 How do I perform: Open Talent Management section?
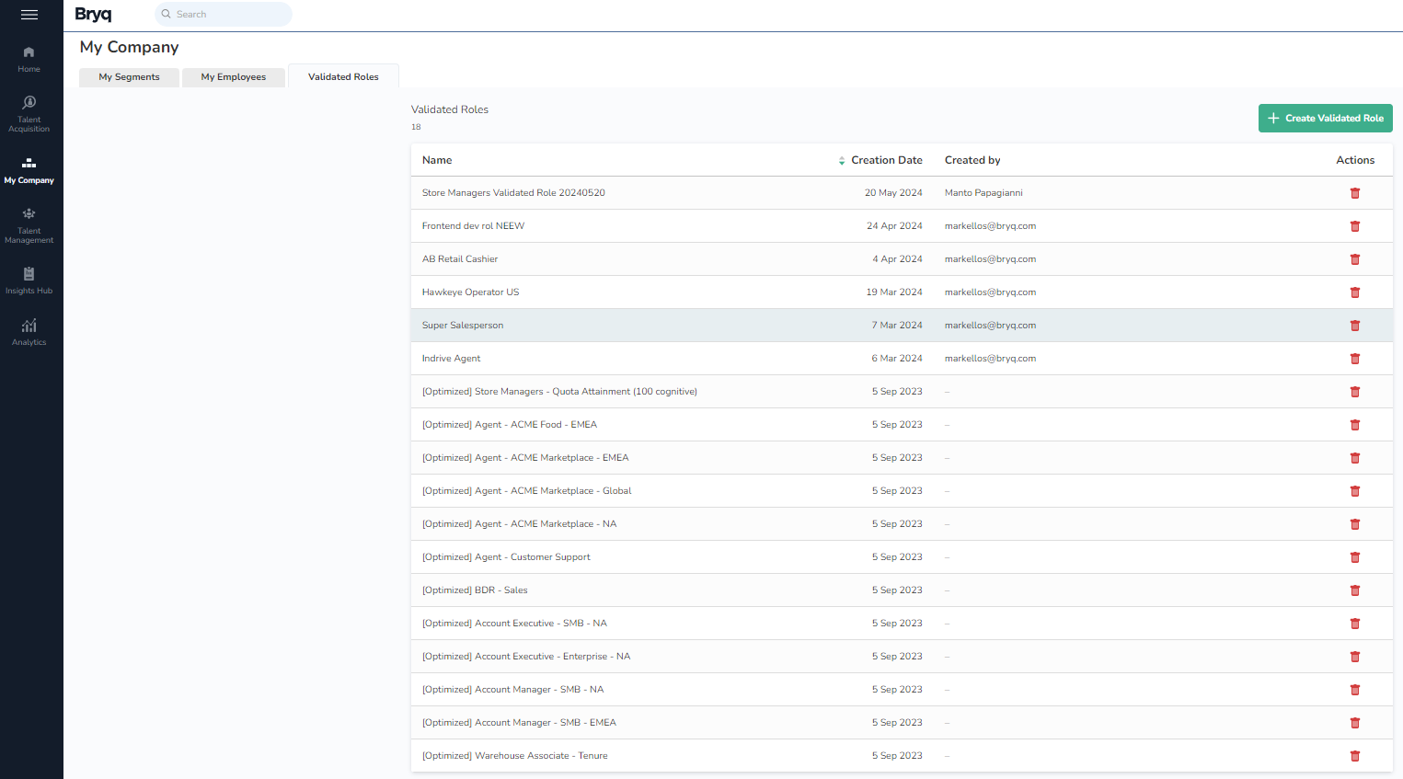click(29, 224)
